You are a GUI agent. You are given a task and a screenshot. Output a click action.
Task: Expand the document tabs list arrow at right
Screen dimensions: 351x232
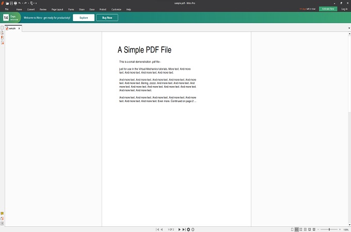(349, 28)
